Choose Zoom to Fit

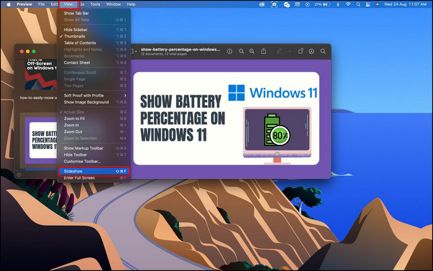[94, 119]
